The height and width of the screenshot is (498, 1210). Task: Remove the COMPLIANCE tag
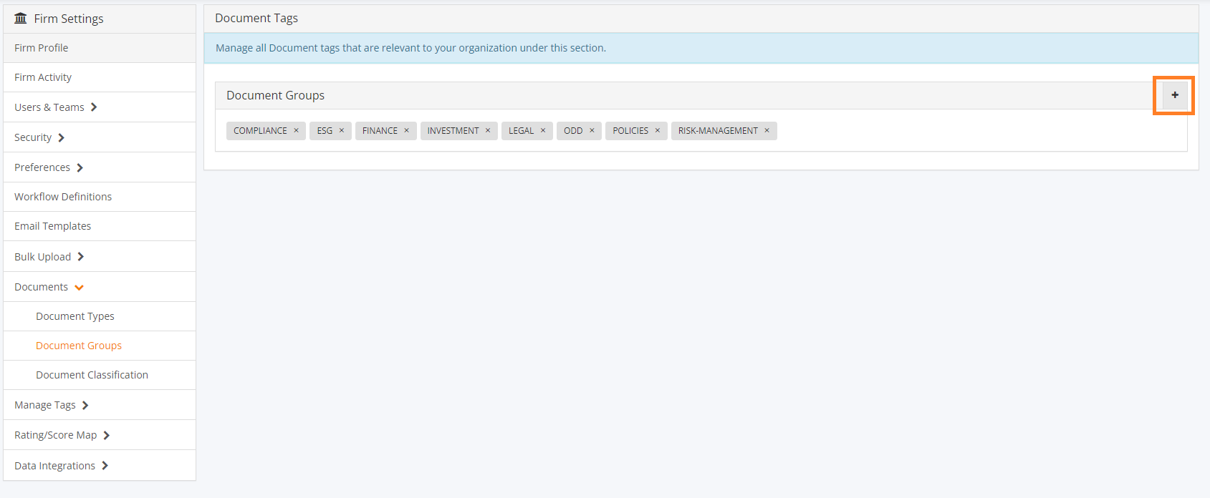click(296, 130)
